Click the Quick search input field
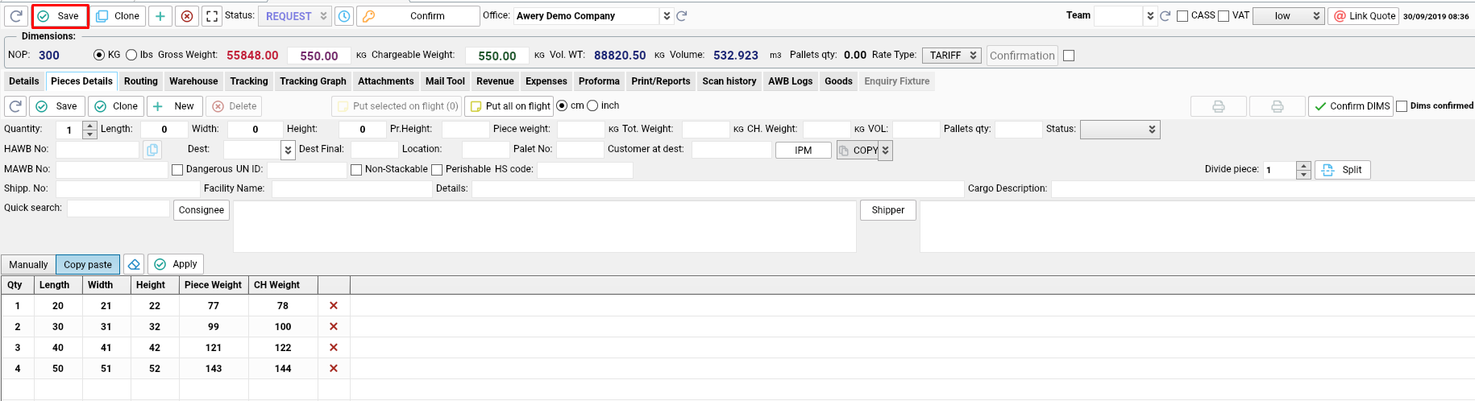Screen dimensions: 1475x401 pyautogui.click(x=118, y=209)
